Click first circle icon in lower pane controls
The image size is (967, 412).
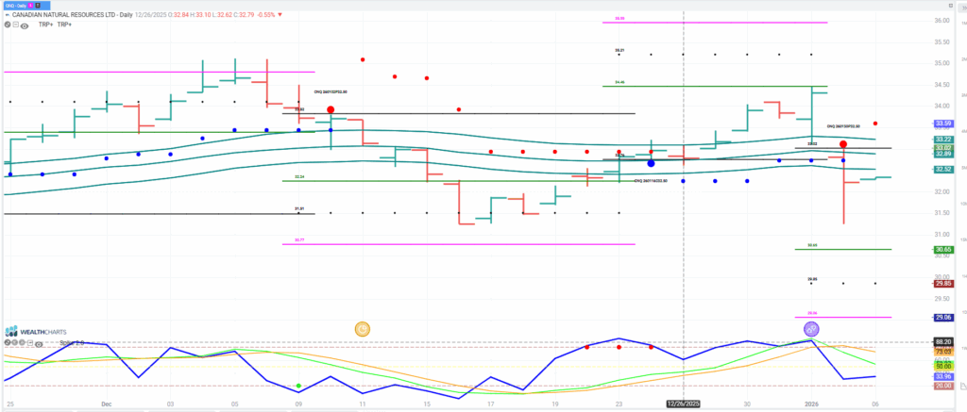coord(8,342)
